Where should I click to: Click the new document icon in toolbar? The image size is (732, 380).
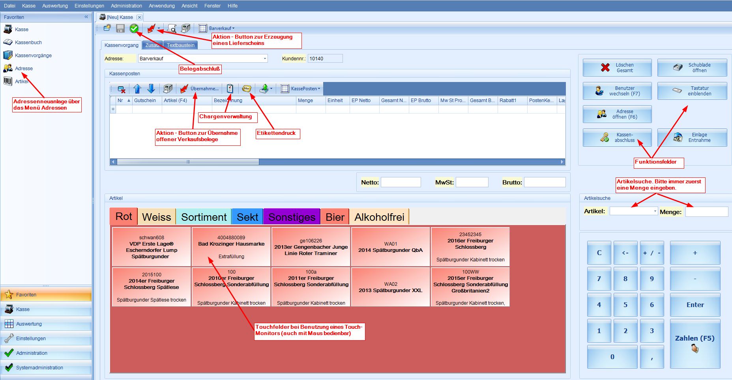click(107, 28)
